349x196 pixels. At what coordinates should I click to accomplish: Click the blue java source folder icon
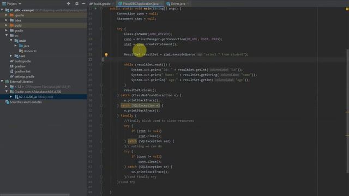[21, 46]
